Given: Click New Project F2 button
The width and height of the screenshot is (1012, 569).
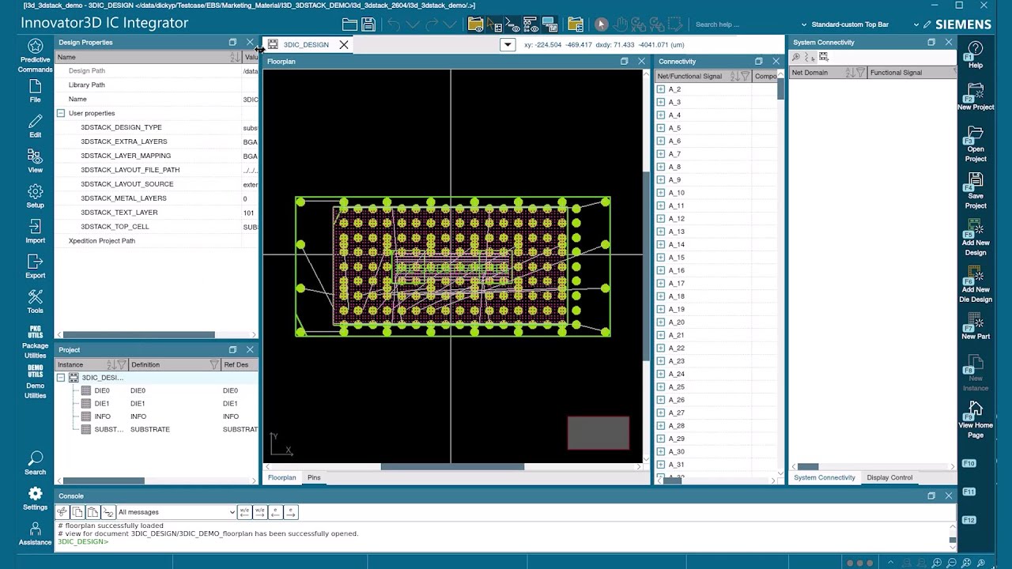Looking at the screenshot, I should (x=976, y=96).
